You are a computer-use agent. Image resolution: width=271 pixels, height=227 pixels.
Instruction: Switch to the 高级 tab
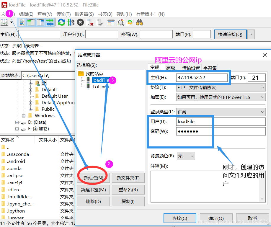[x=171, y=68]
